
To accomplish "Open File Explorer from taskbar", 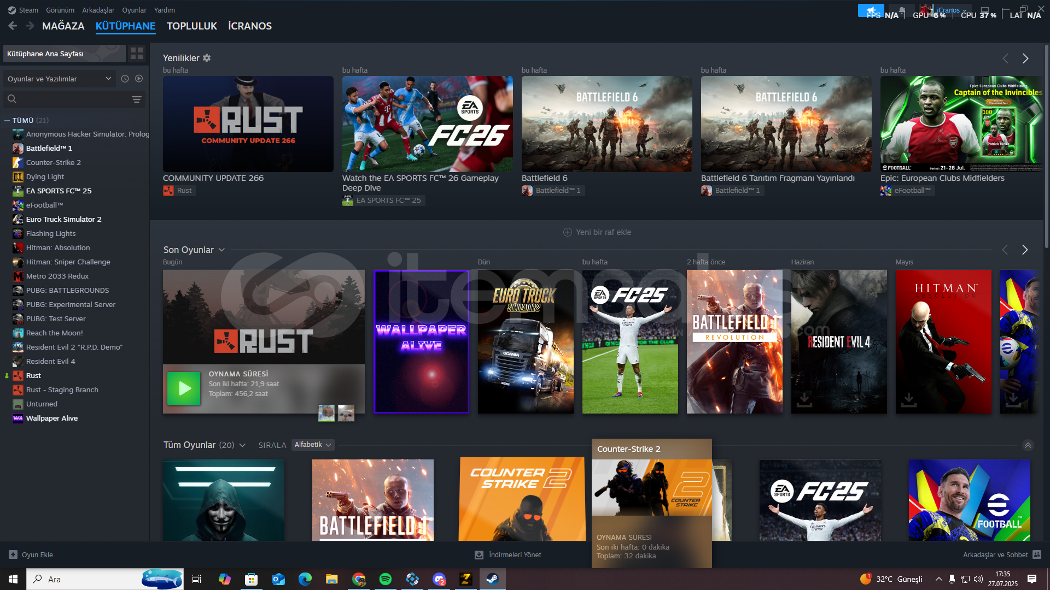I will coord(332,579).
